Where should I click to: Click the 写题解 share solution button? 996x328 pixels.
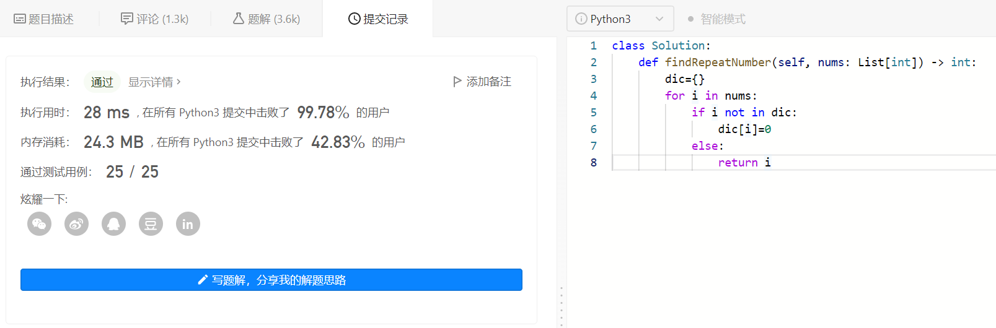click(x=271, y=280)
